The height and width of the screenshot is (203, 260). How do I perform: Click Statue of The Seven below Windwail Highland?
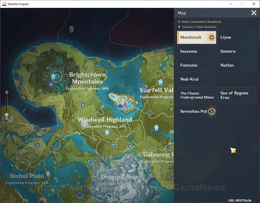pos(107,132)
